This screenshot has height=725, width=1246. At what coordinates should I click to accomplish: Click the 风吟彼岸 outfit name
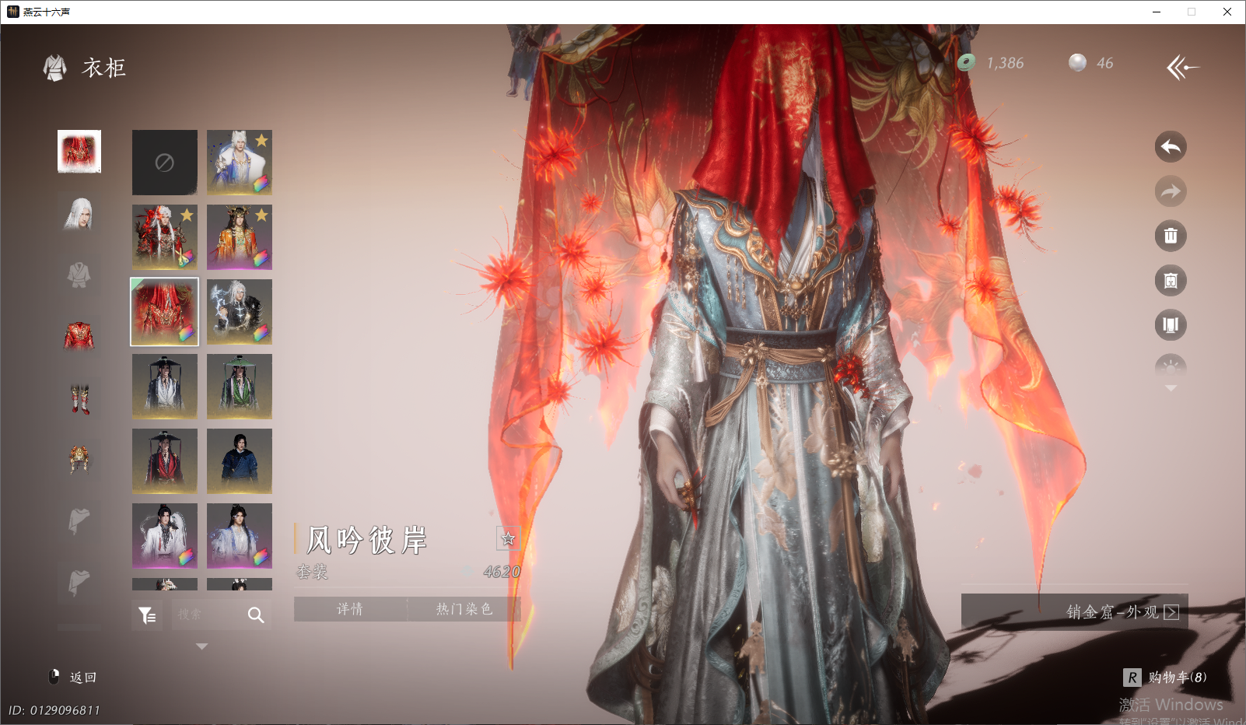click(367, 540)
